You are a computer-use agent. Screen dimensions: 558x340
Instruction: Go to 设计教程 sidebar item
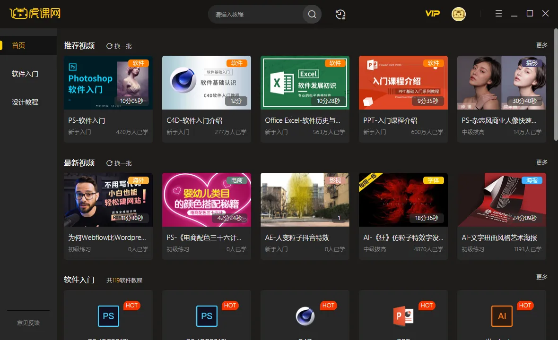(x=25, y=102)
